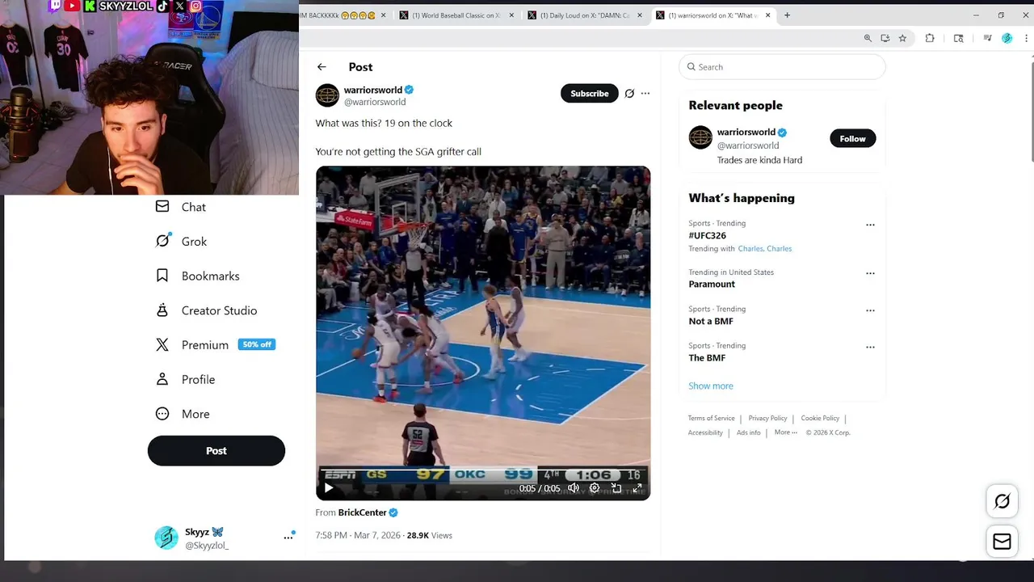Click the Skyyz account avatar
This screenshot has height=582, width=1034.
coord(166,538)
